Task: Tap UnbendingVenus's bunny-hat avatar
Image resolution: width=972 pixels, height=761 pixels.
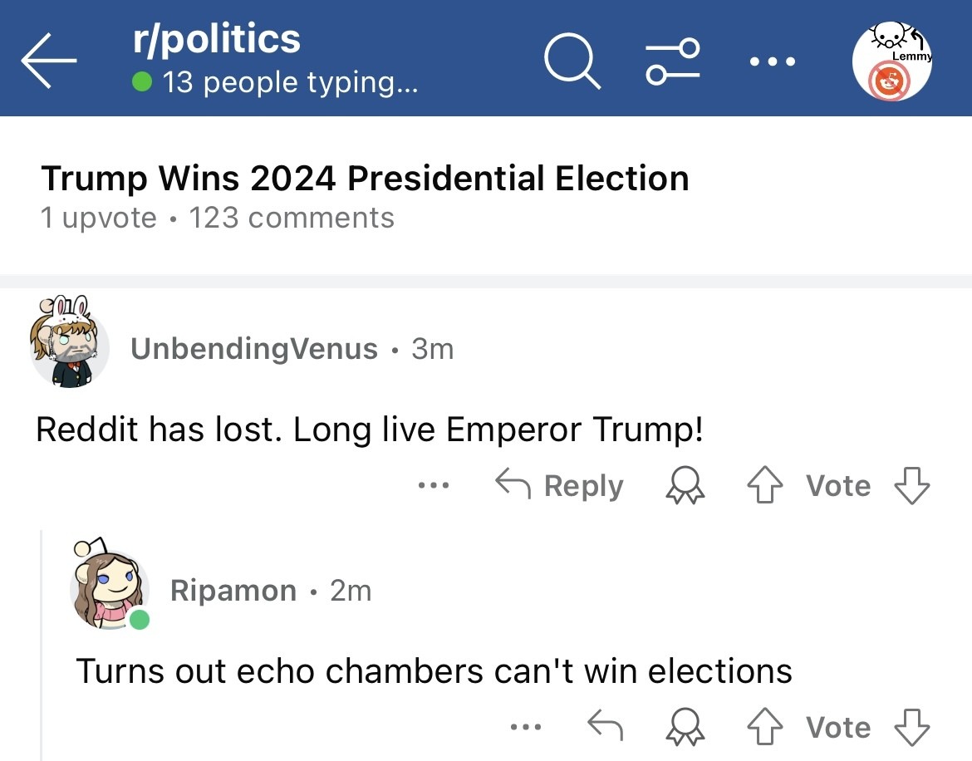Action: pyautogui.click(x=69, y=342)
